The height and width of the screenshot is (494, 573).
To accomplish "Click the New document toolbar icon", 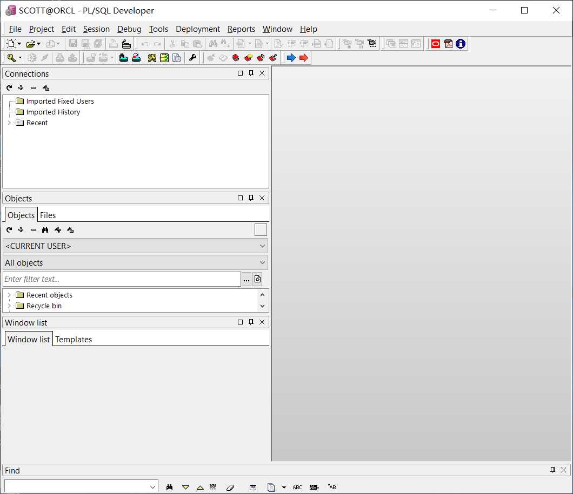I will (x=11, y=44).
